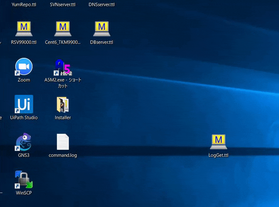
Task: Select the LogGet.ttl macro icon
Action: coord(219,142)
